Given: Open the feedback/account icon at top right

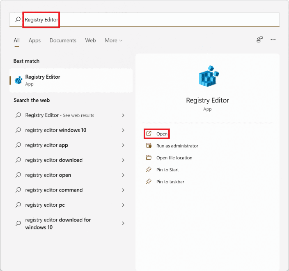Looking at the screenshot, I should (x=259, y=40).
